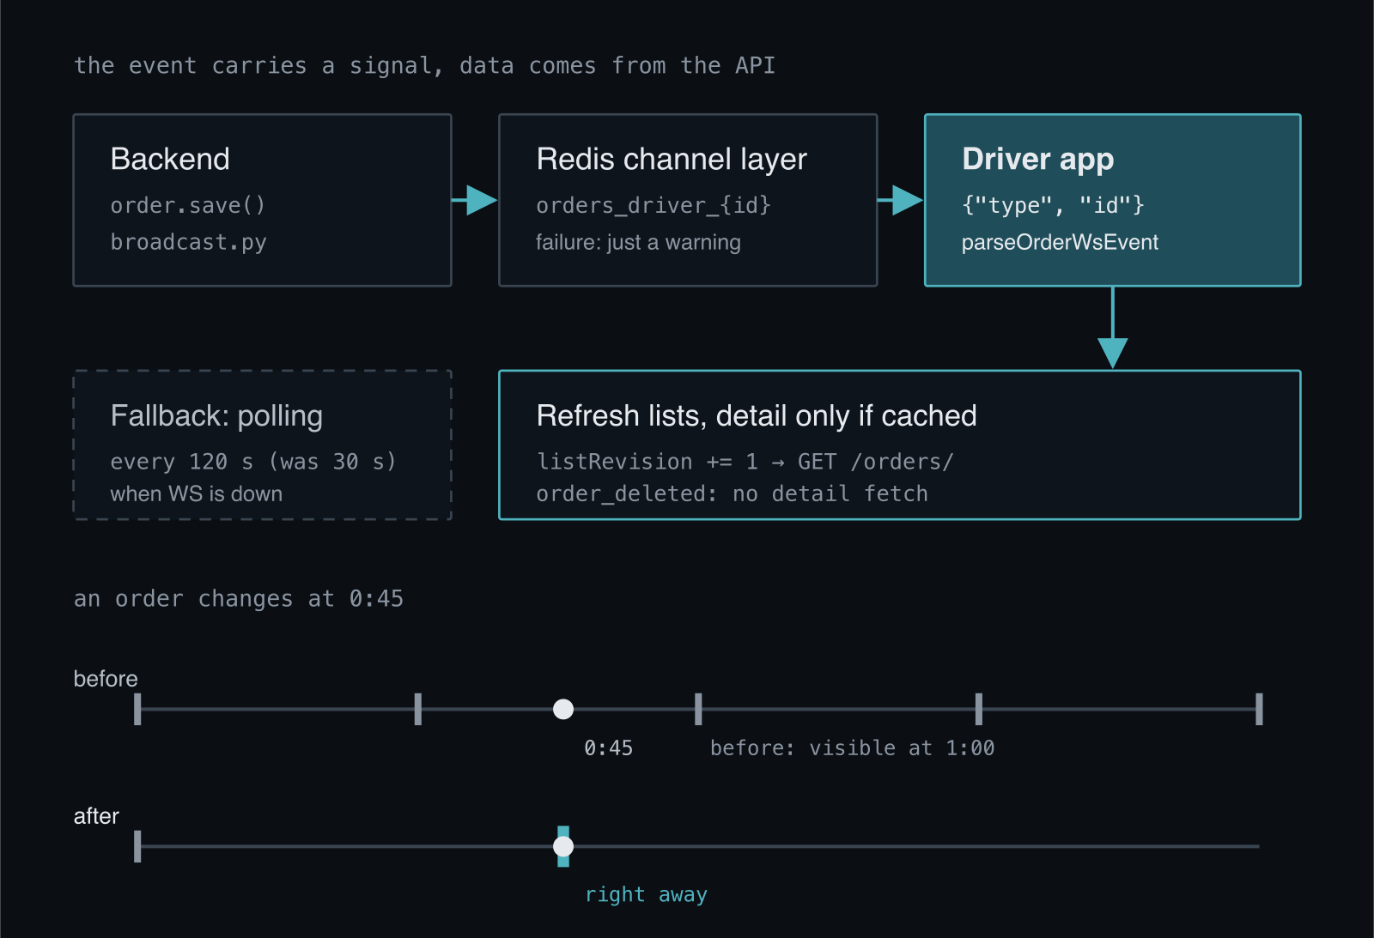
Task: Click the after timeline's start tick
Action: [x=137, y=846]
